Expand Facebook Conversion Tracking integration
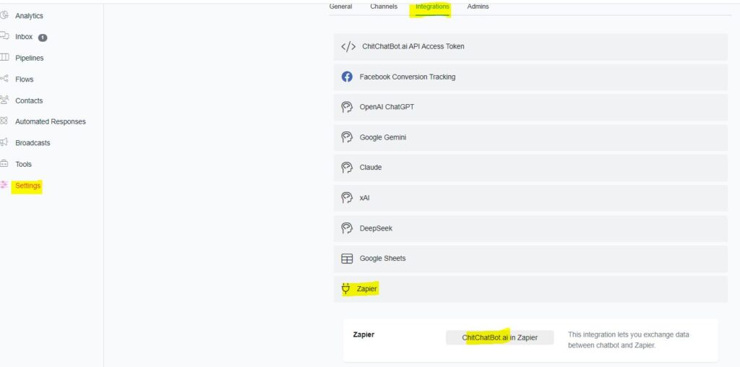The height and width of the screenshot is (367, 740). pos(530,77)
